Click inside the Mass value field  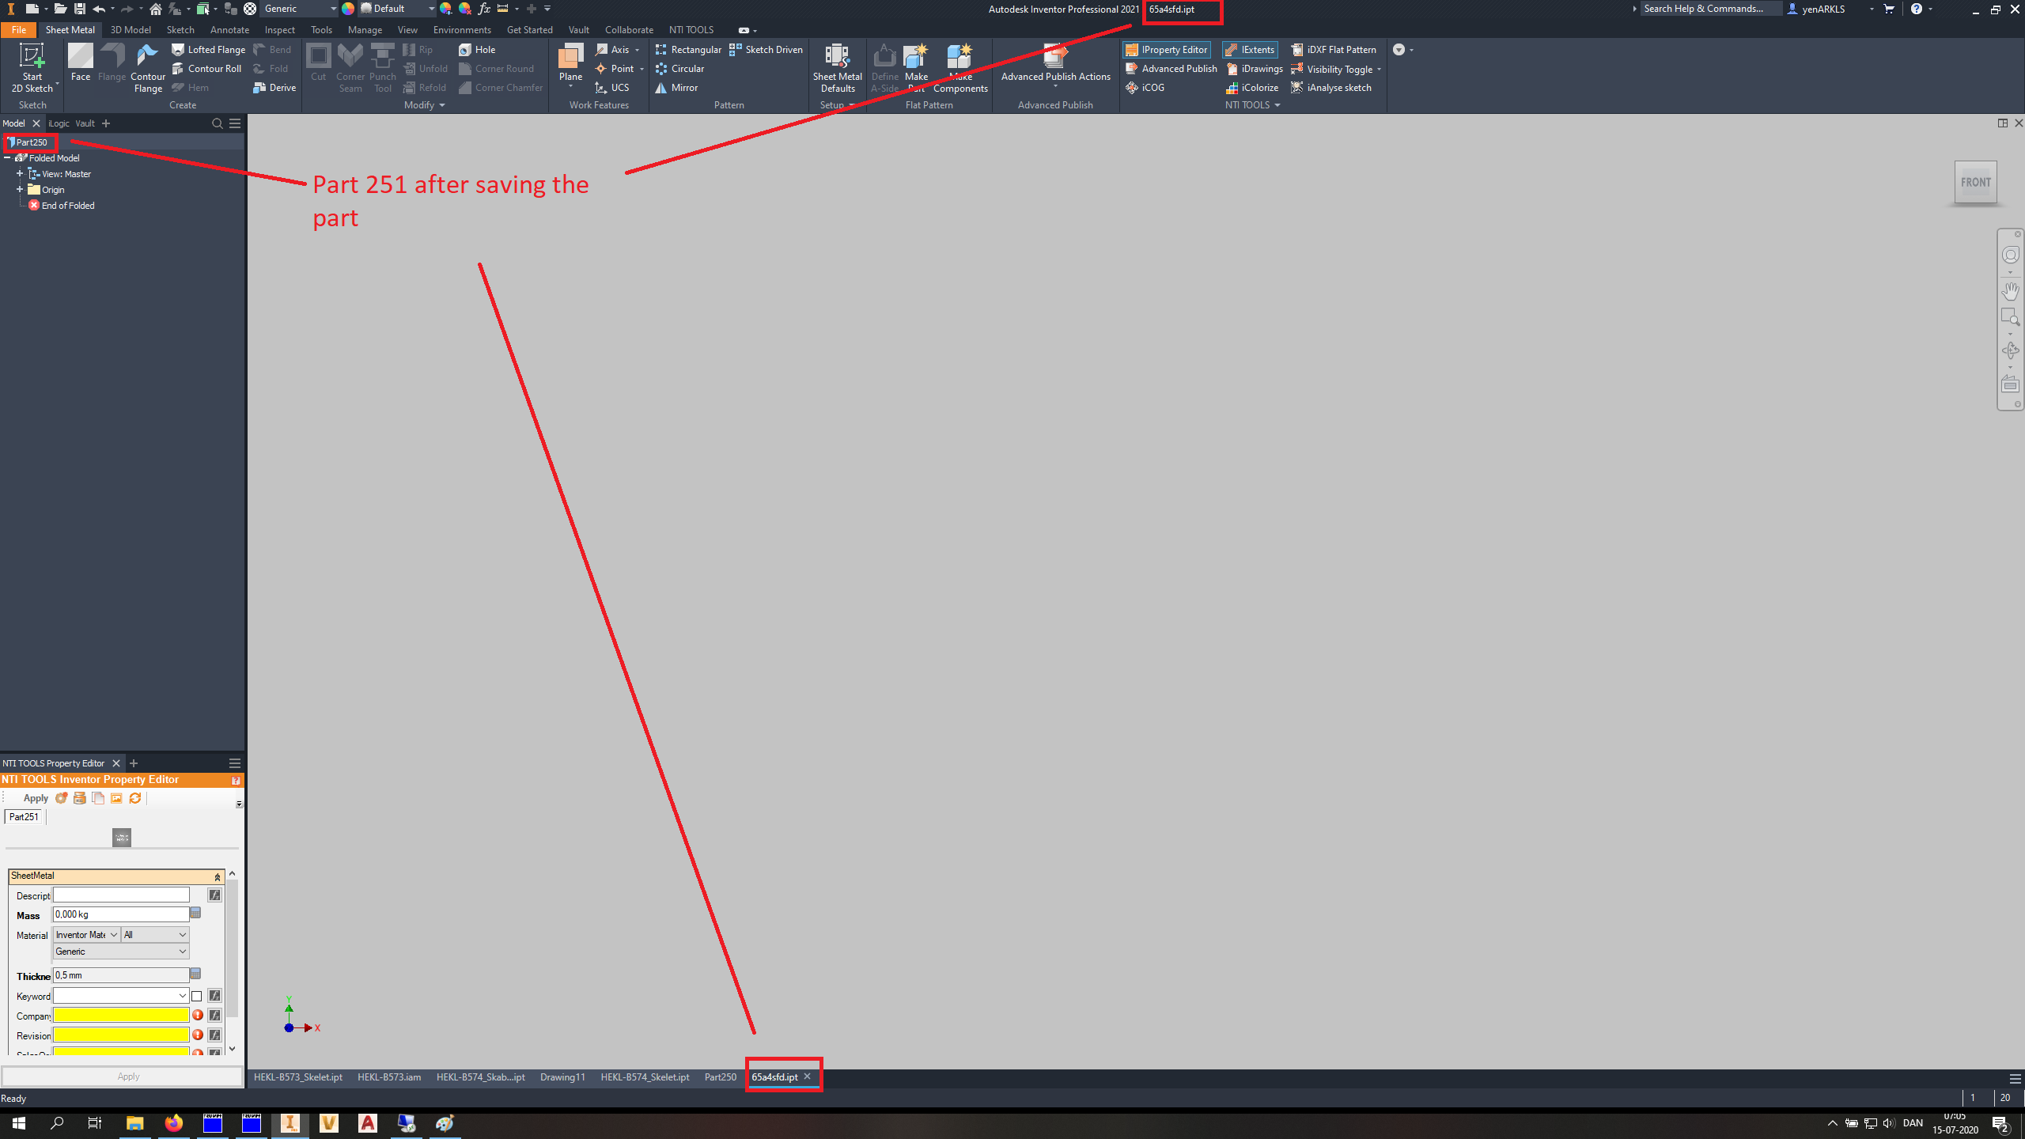120,914
